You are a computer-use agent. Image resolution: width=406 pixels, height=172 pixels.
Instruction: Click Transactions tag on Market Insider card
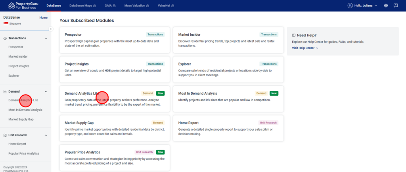click(x=269, y=35)
